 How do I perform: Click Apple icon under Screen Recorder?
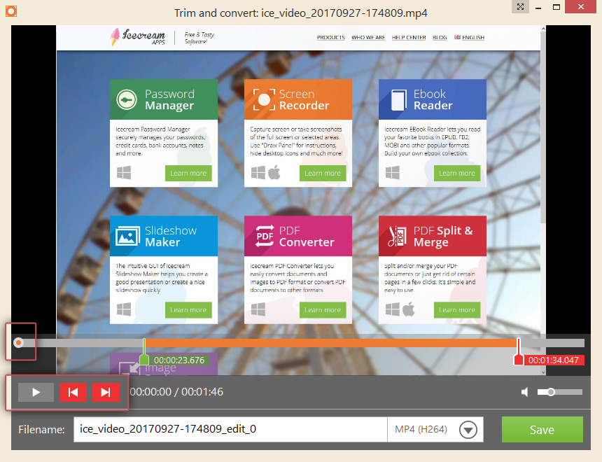coord(274,172)
